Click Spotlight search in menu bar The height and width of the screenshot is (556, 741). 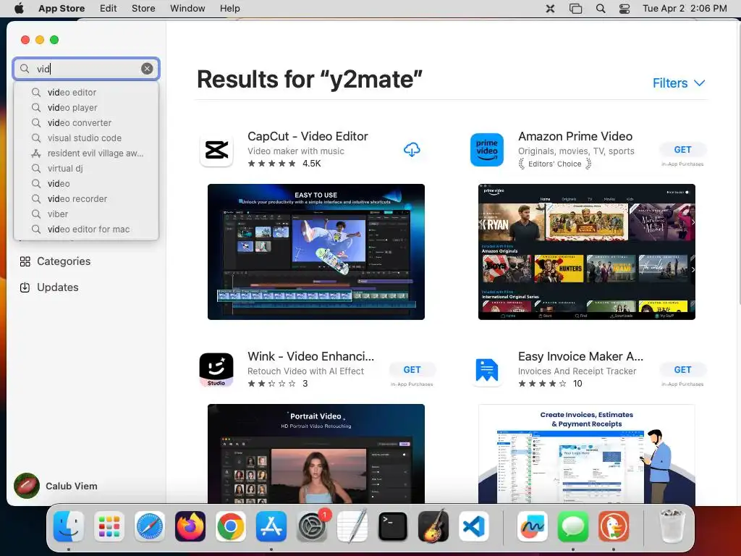click(x=600, y=9)
